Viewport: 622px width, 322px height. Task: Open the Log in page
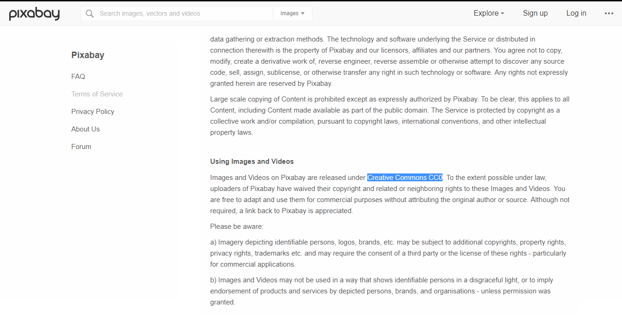[x=576, y=13]
